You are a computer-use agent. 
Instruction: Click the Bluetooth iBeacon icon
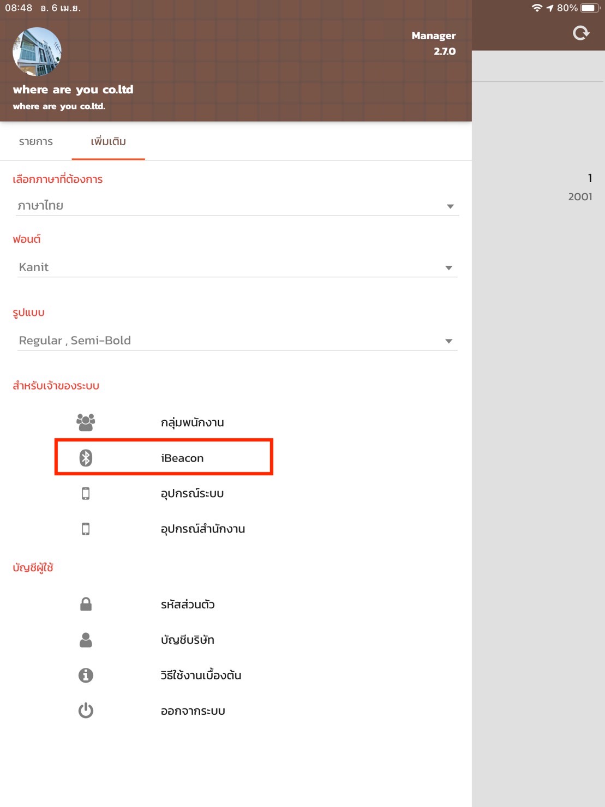click(86, 458)
